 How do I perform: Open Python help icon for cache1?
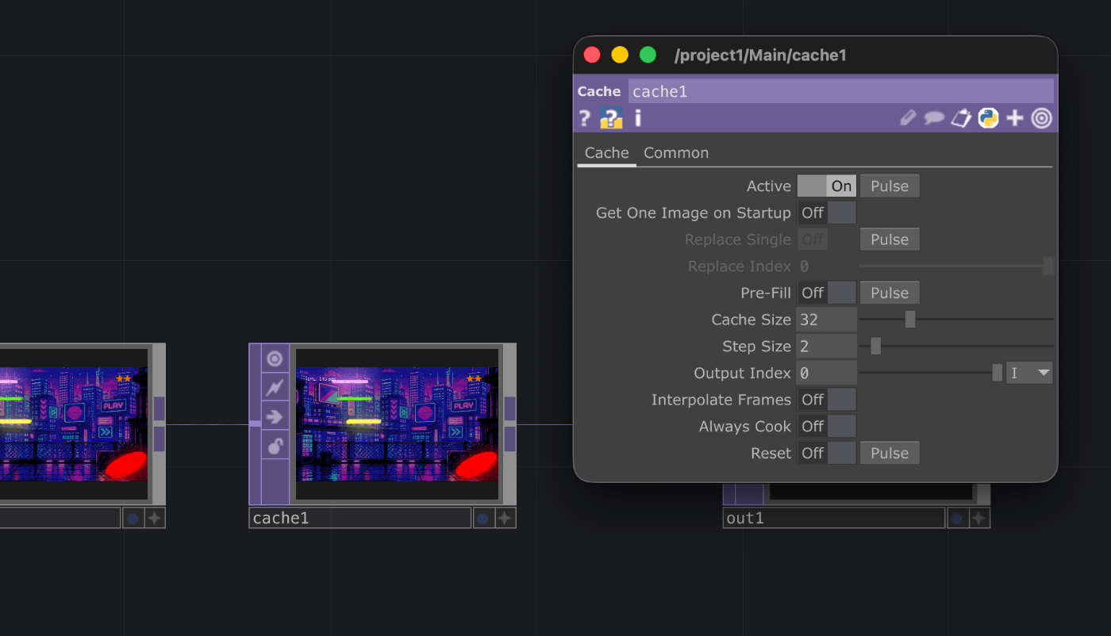point(611,118)
